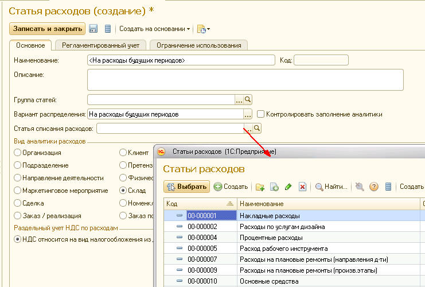
Task: Open ellipsis selector for Статья списания расходов
Action: (x=248, y=128)
